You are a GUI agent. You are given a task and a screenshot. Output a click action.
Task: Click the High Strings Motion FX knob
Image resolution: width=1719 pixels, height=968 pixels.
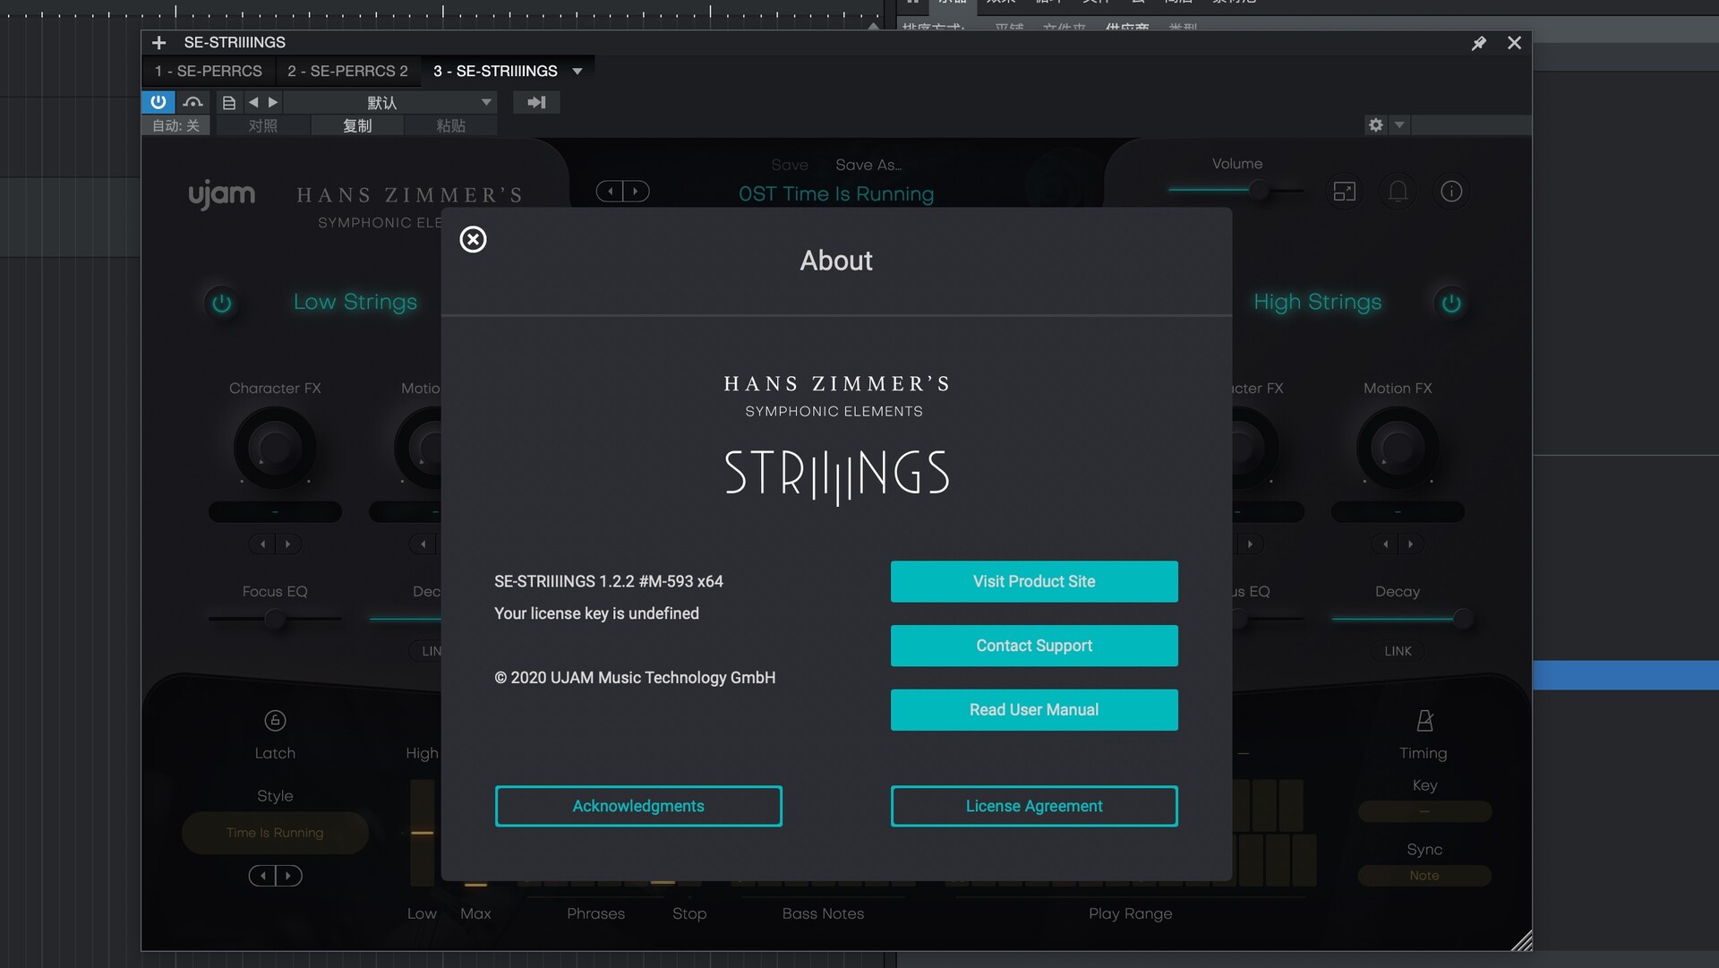coord(1398,447)
